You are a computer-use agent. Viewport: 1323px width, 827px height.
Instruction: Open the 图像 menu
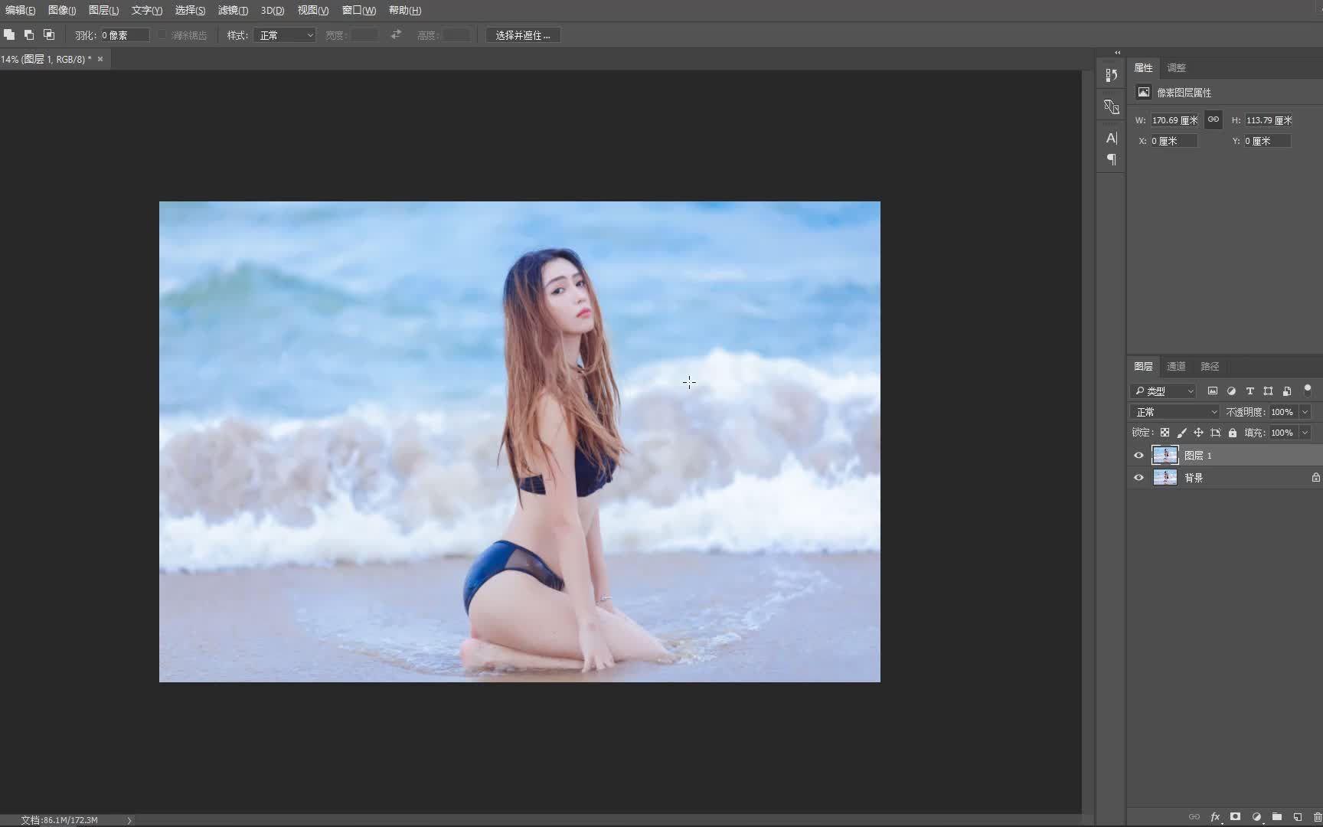pyautogui.click(x=62, y=10)
